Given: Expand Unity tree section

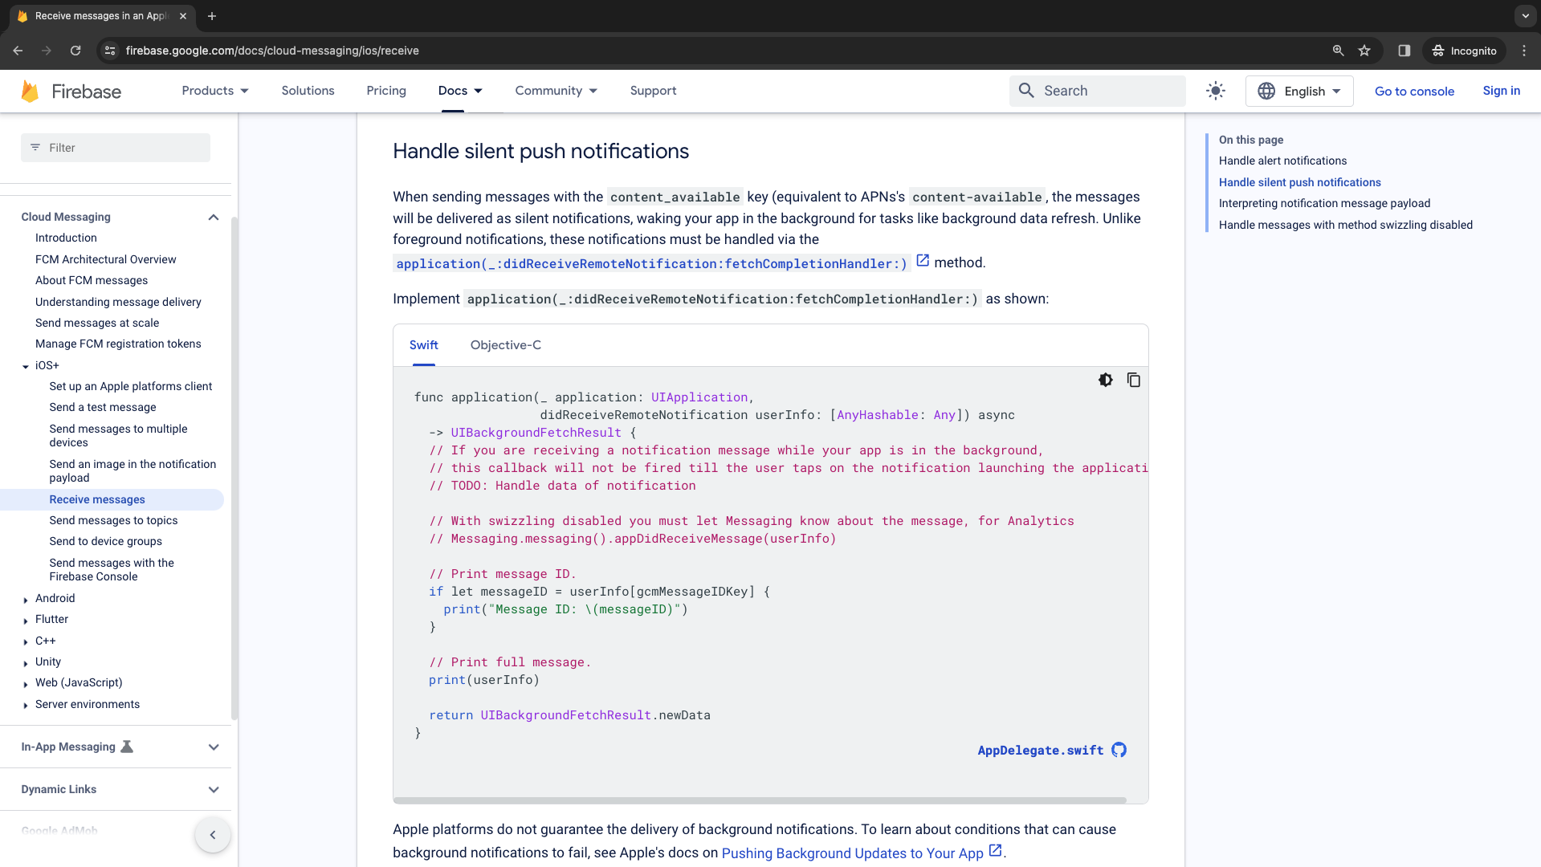Looking at the screenshot, I should point(26,663).
